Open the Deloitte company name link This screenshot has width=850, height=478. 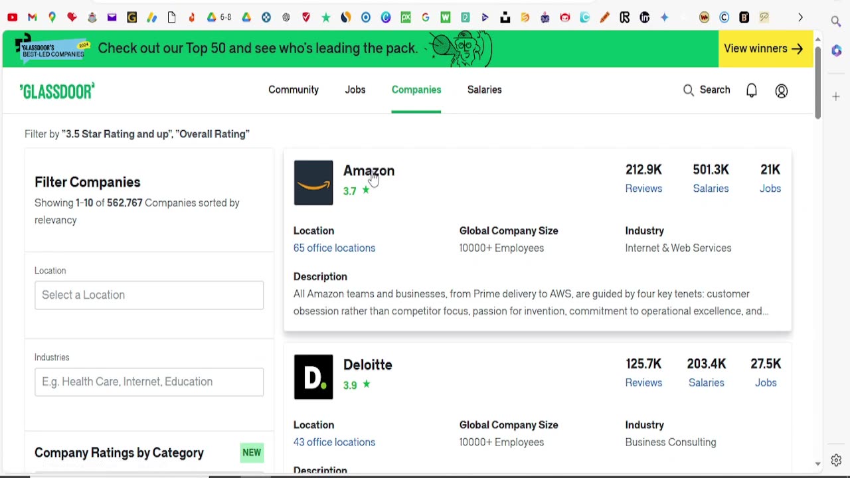pyautogui.click(x=368, y=364)
